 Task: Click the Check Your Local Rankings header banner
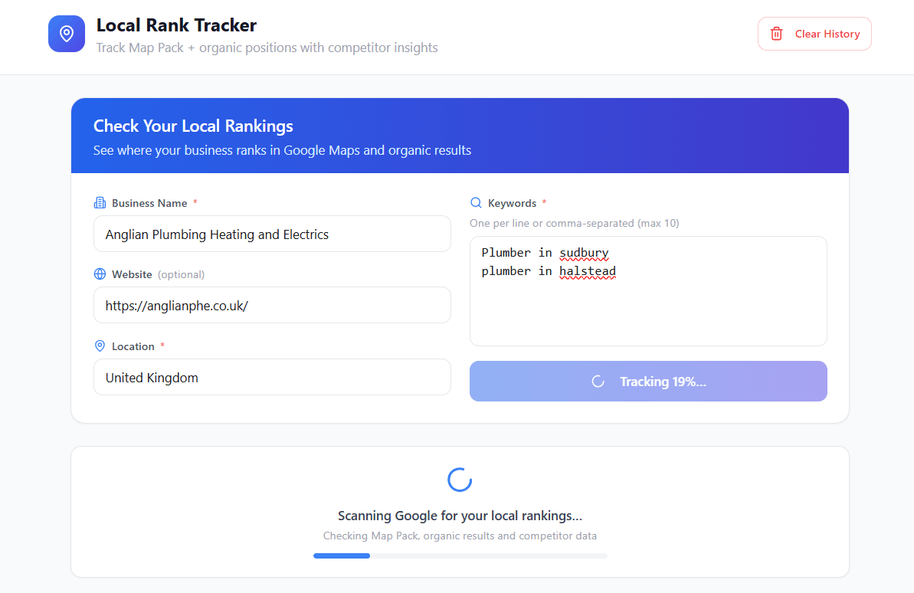tap(460, 136)
